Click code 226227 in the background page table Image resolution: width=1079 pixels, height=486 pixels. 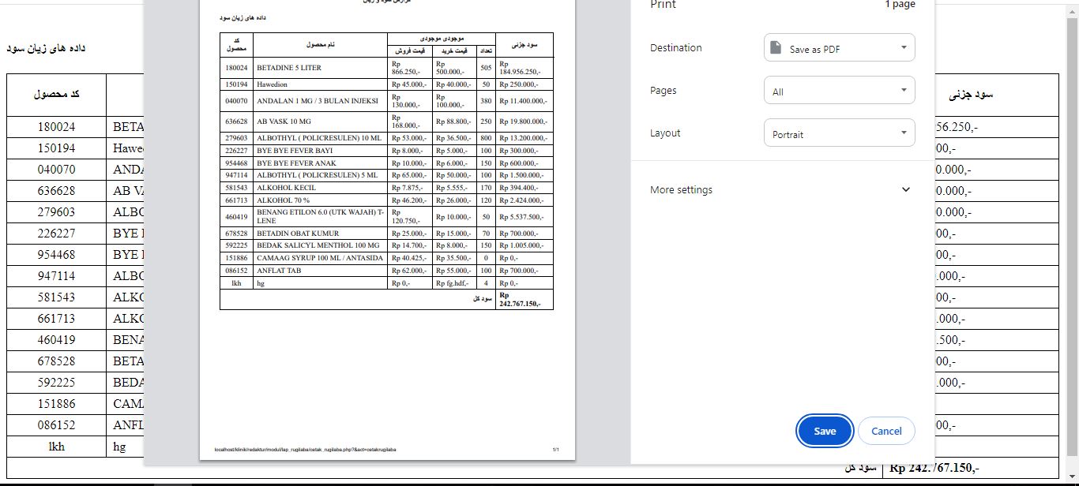56,234
